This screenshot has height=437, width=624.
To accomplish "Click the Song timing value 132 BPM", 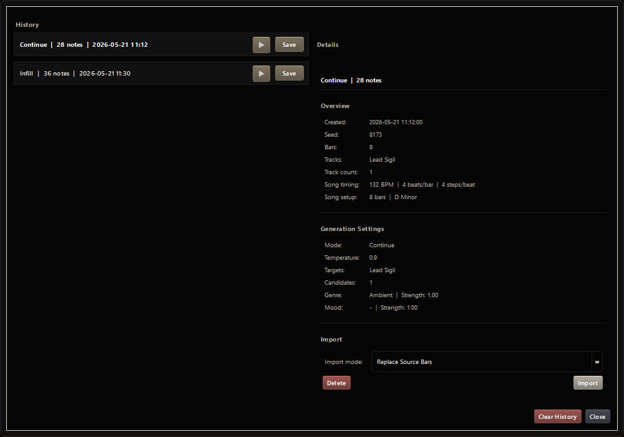I will pyautogui.click(x=381, y=185).
